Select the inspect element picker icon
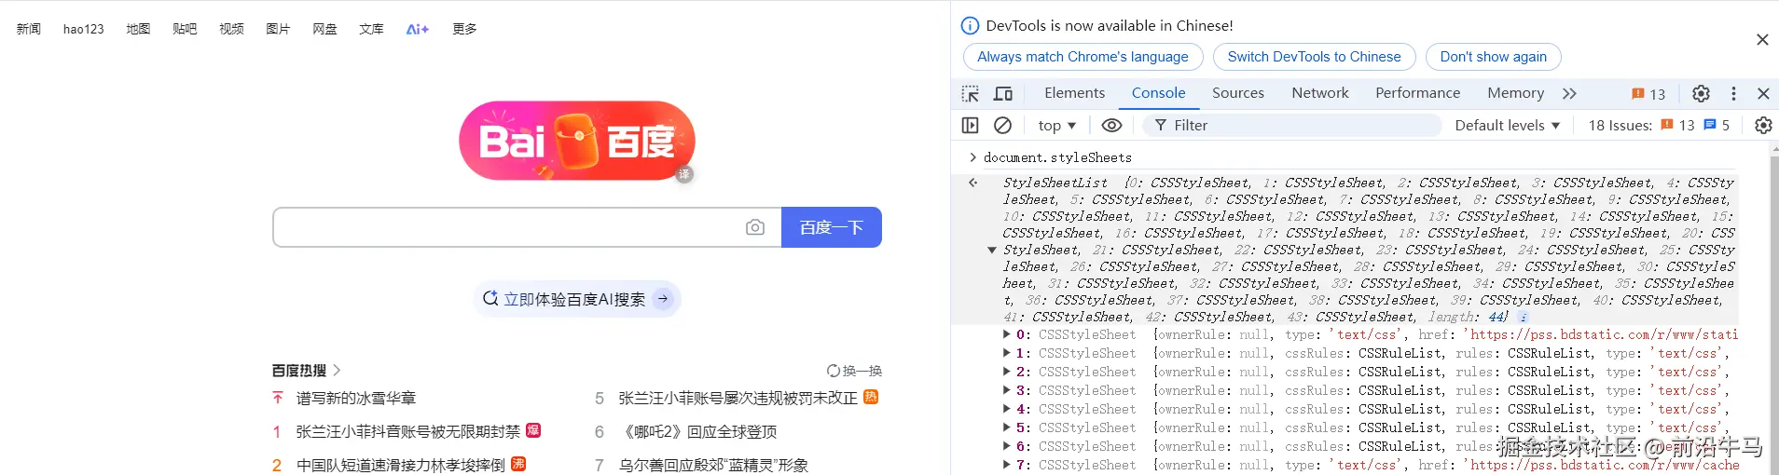This screenshot has height=475, width=1779. 971,93
